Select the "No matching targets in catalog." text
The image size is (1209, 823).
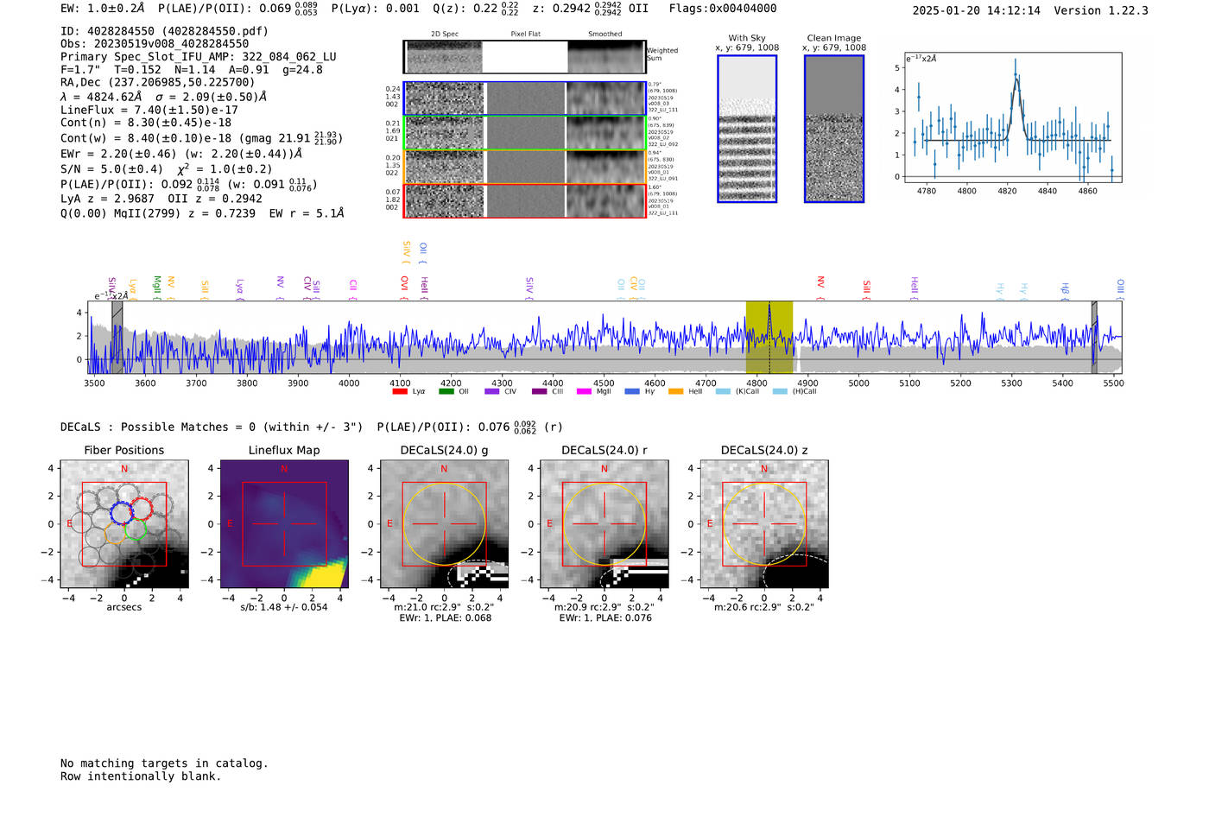pos(164,763)
